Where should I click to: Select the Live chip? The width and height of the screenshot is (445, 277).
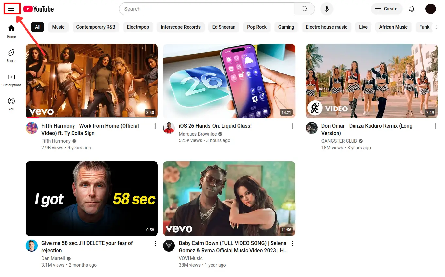363,27
